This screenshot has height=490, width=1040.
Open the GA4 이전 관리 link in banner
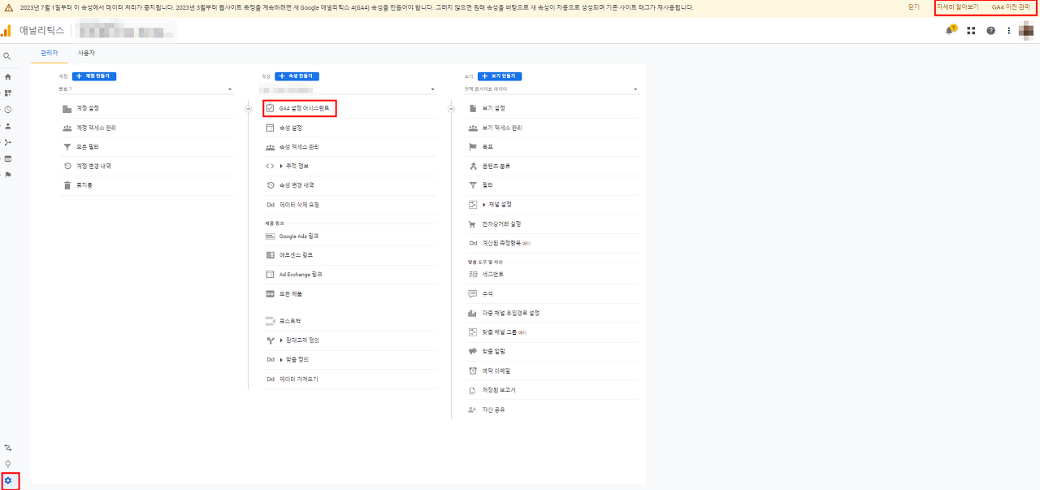(x=1011, y=7)
